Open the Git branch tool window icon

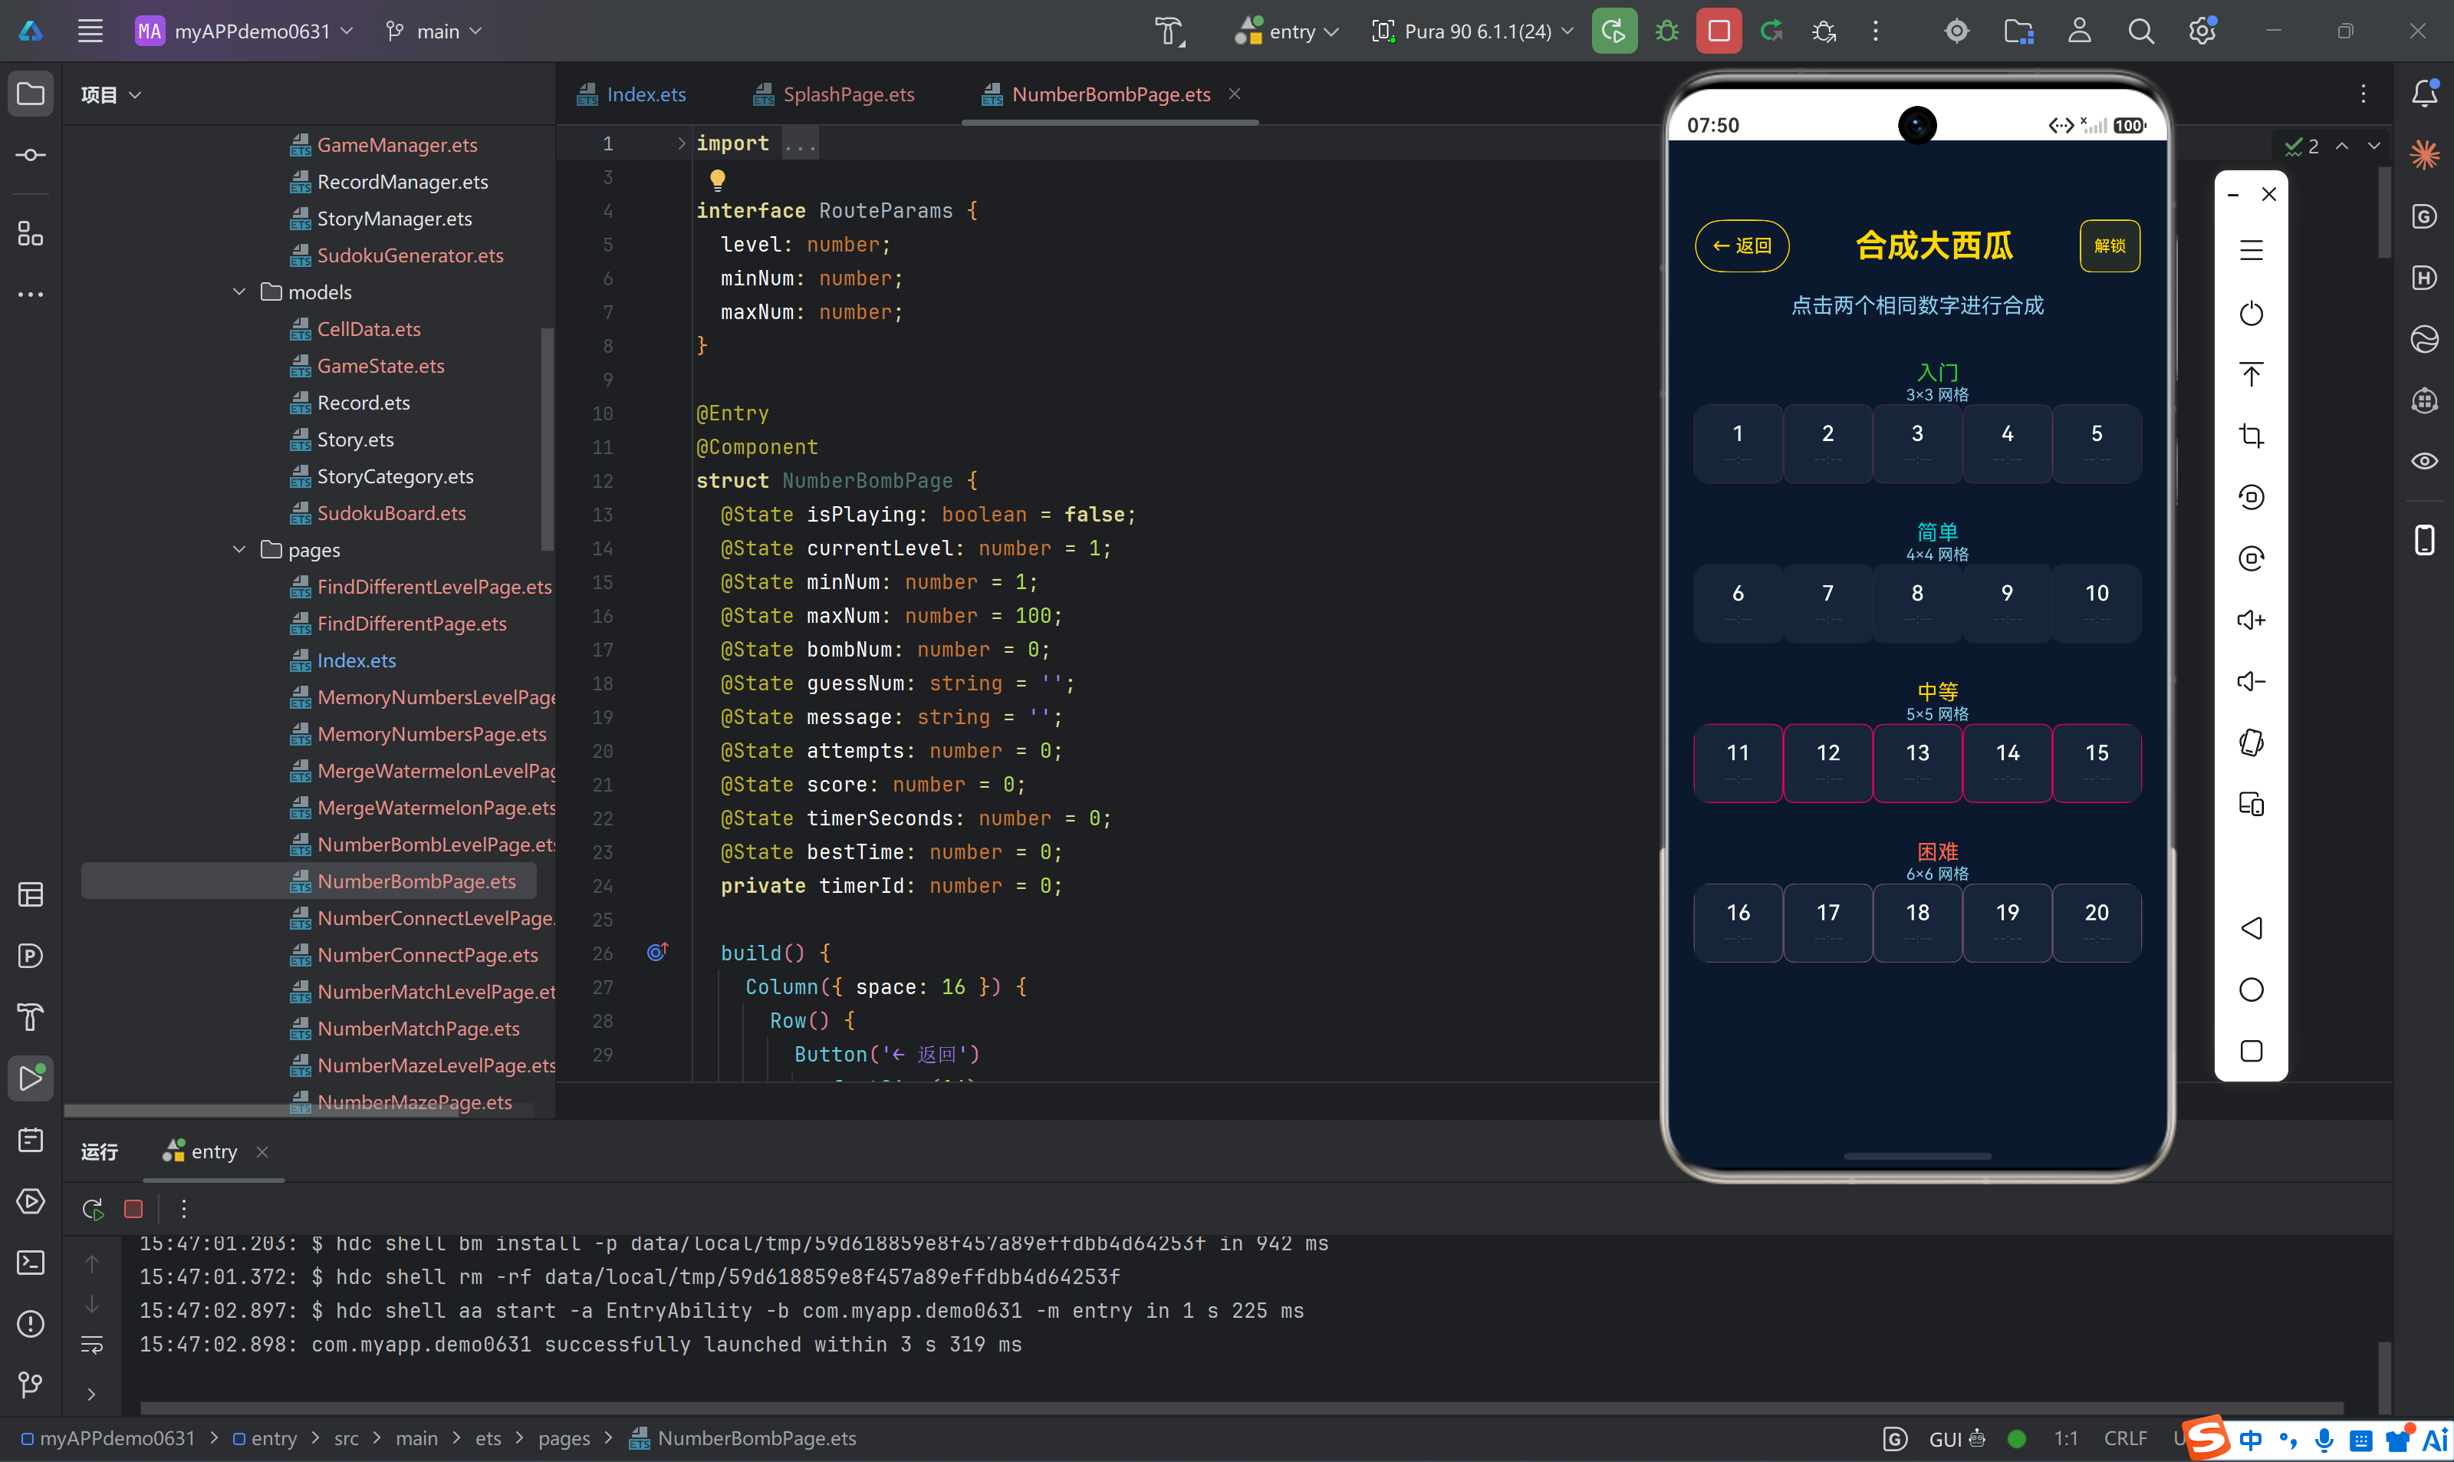pos(31,1385)
